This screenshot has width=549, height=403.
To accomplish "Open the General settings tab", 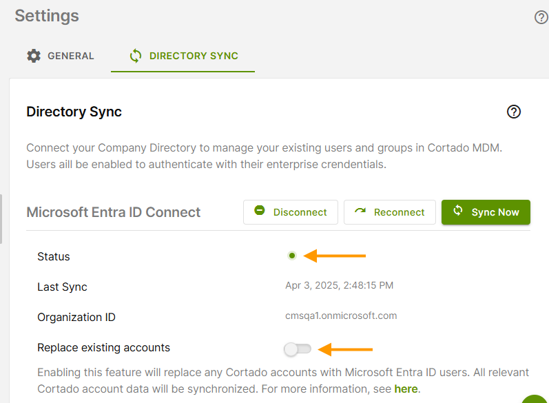I will [60, 56].
